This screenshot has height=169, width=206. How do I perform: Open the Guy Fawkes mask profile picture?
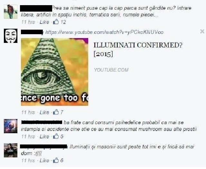coord(11,36)
